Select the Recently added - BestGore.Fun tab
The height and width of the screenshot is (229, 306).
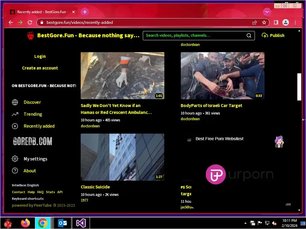(42, 12)
